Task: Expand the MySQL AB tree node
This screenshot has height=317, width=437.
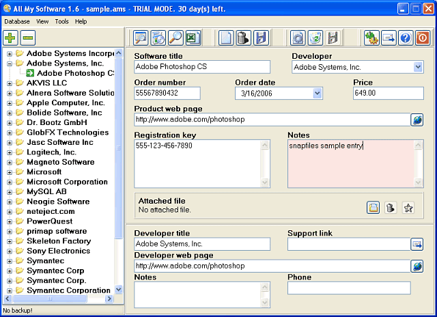Action: (10, 192)
